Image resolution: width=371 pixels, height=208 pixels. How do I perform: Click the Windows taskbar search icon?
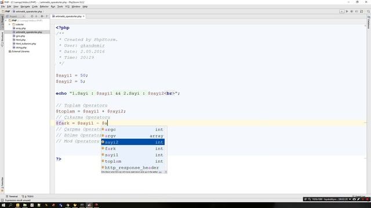click(x=10, y=205)
